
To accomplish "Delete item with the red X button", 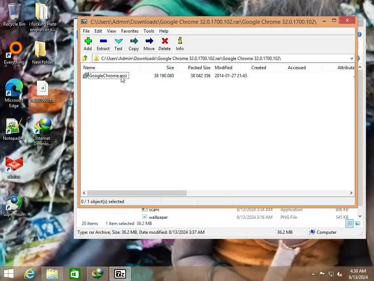I will [165, 44].
